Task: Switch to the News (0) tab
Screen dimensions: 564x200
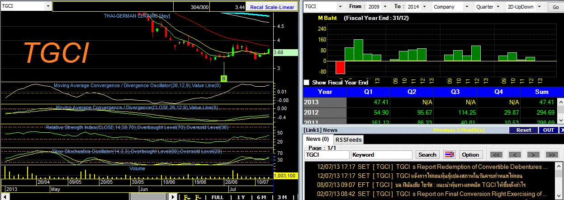Action: (x=318, y=139)
